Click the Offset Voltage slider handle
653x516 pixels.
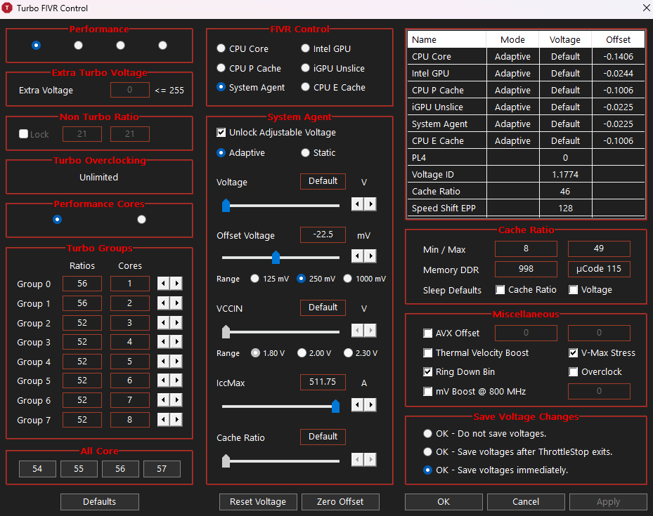[276, 258]
